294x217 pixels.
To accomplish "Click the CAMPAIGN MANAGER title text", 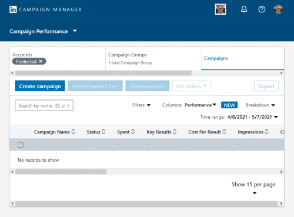I will 51,9.
